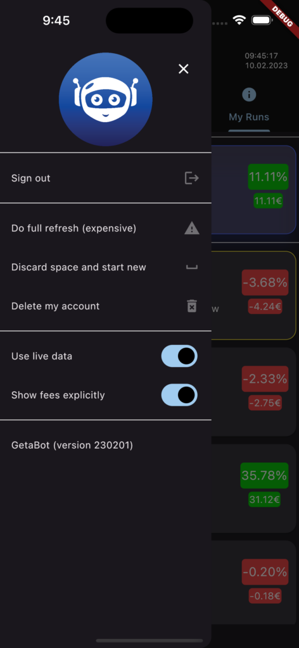Tap Delete my account text
Image resolution: width=299 pixels, height=648 pixels.
coord(55,306)
